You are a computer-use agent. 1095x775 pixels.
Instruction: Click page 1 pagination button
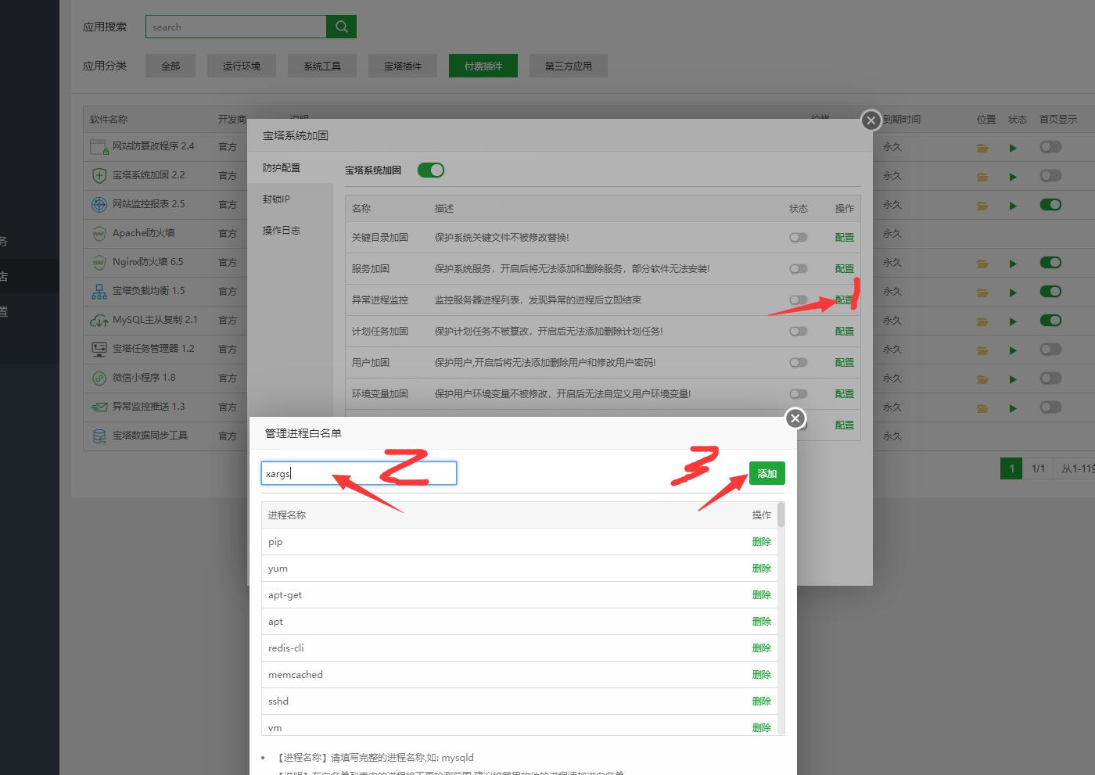(x=1011, y=468)
